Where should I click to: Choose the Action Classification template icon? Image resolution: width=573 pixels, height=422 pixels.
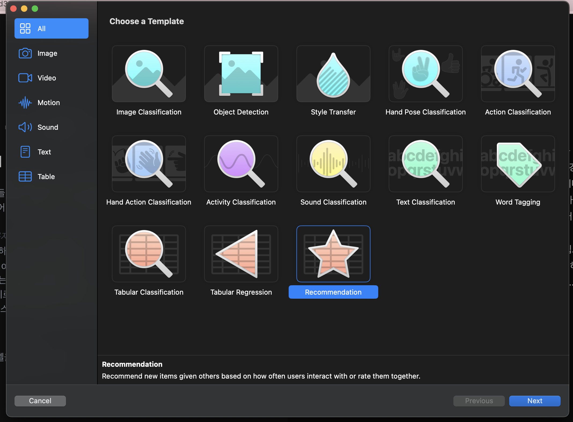pyautogui.click(x=518, y=74)
